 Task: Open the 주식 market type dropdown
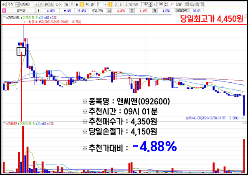point(17,5)
